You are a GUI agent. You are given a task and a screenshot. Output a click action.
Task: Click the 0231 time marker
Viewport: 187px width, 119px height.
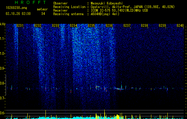(20, 26)
